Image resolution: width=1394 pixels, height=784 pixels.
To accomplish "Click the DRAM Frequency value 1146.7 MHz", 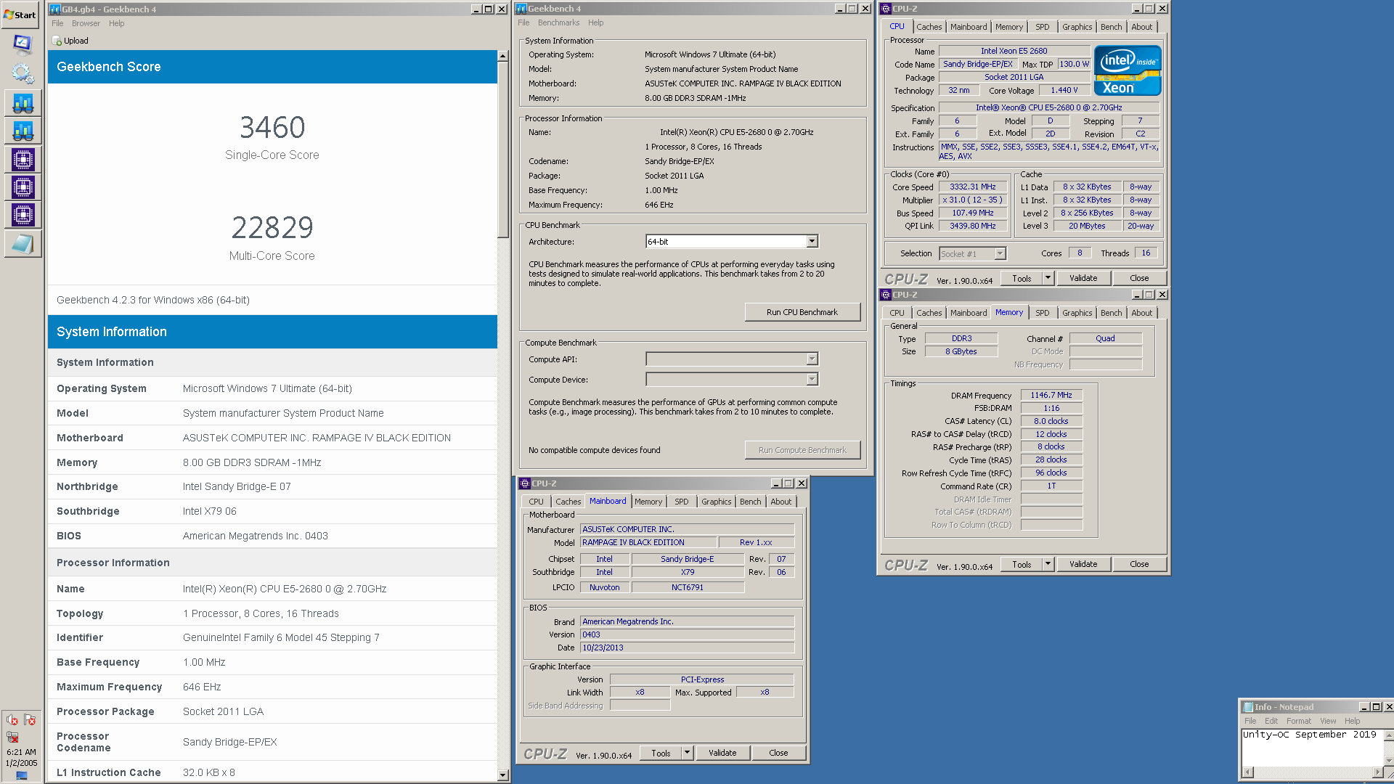I will (1051, 396).
